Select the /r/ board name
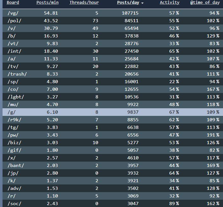The image size is (223, 207). point(11,196)
